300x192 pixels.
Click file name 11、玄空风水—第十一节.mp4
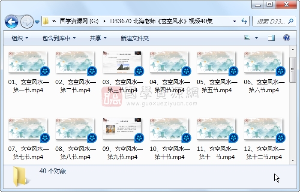coord(217,153)
